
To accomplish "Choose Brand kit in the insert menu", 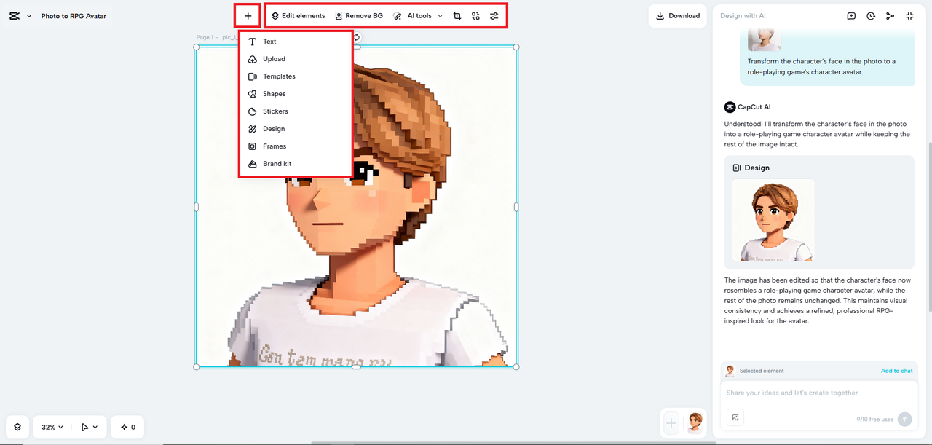I will click(277, 163).
